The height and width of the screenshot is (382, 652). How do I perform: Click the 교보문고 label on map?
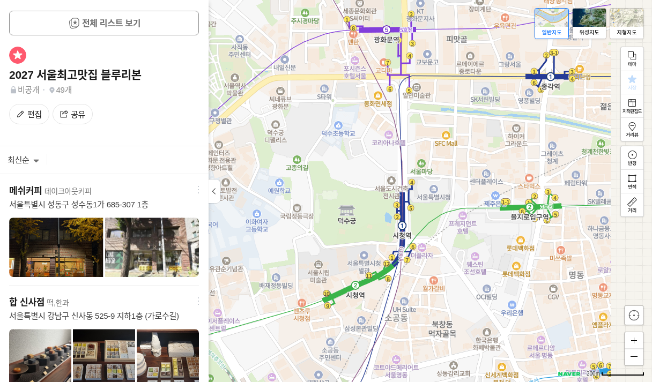[427, 62]
